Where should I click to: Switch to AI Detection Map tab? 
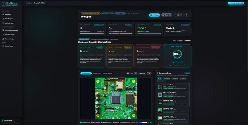point(86,73)
